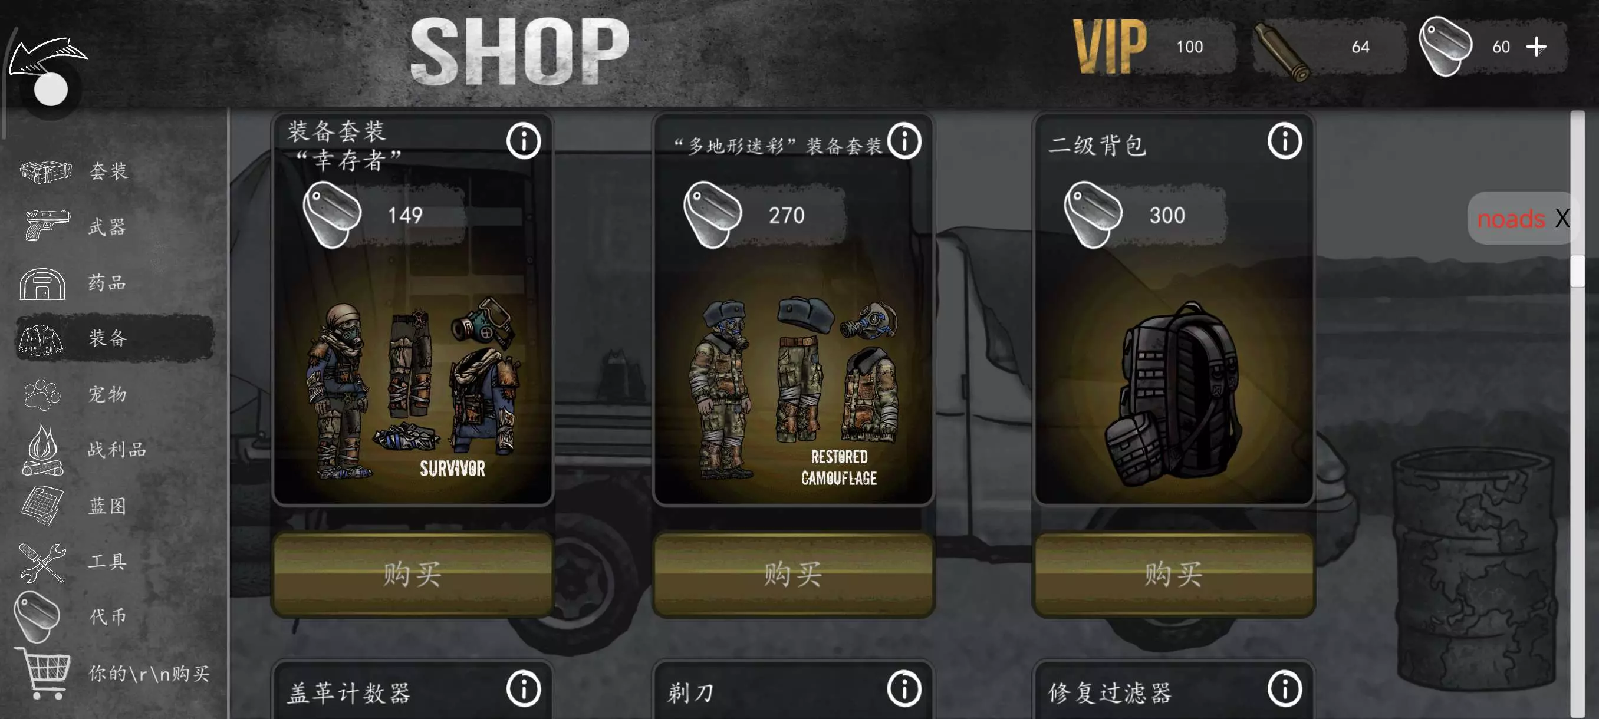The width and height of the screenshot is (1599, 719).
Task: View info for 二级背包 backpack
Action: coord(1284,141)
